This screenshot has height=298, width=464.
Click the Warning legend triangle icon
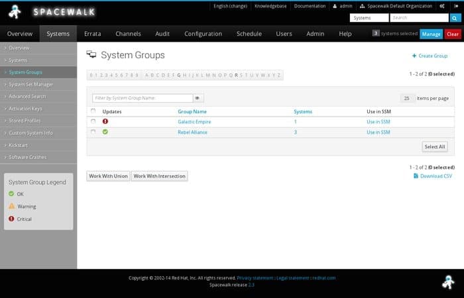pos(11,206)
